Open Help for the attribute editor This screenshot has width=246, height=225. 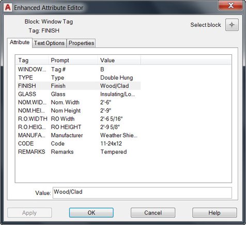(x=214, y=213)
